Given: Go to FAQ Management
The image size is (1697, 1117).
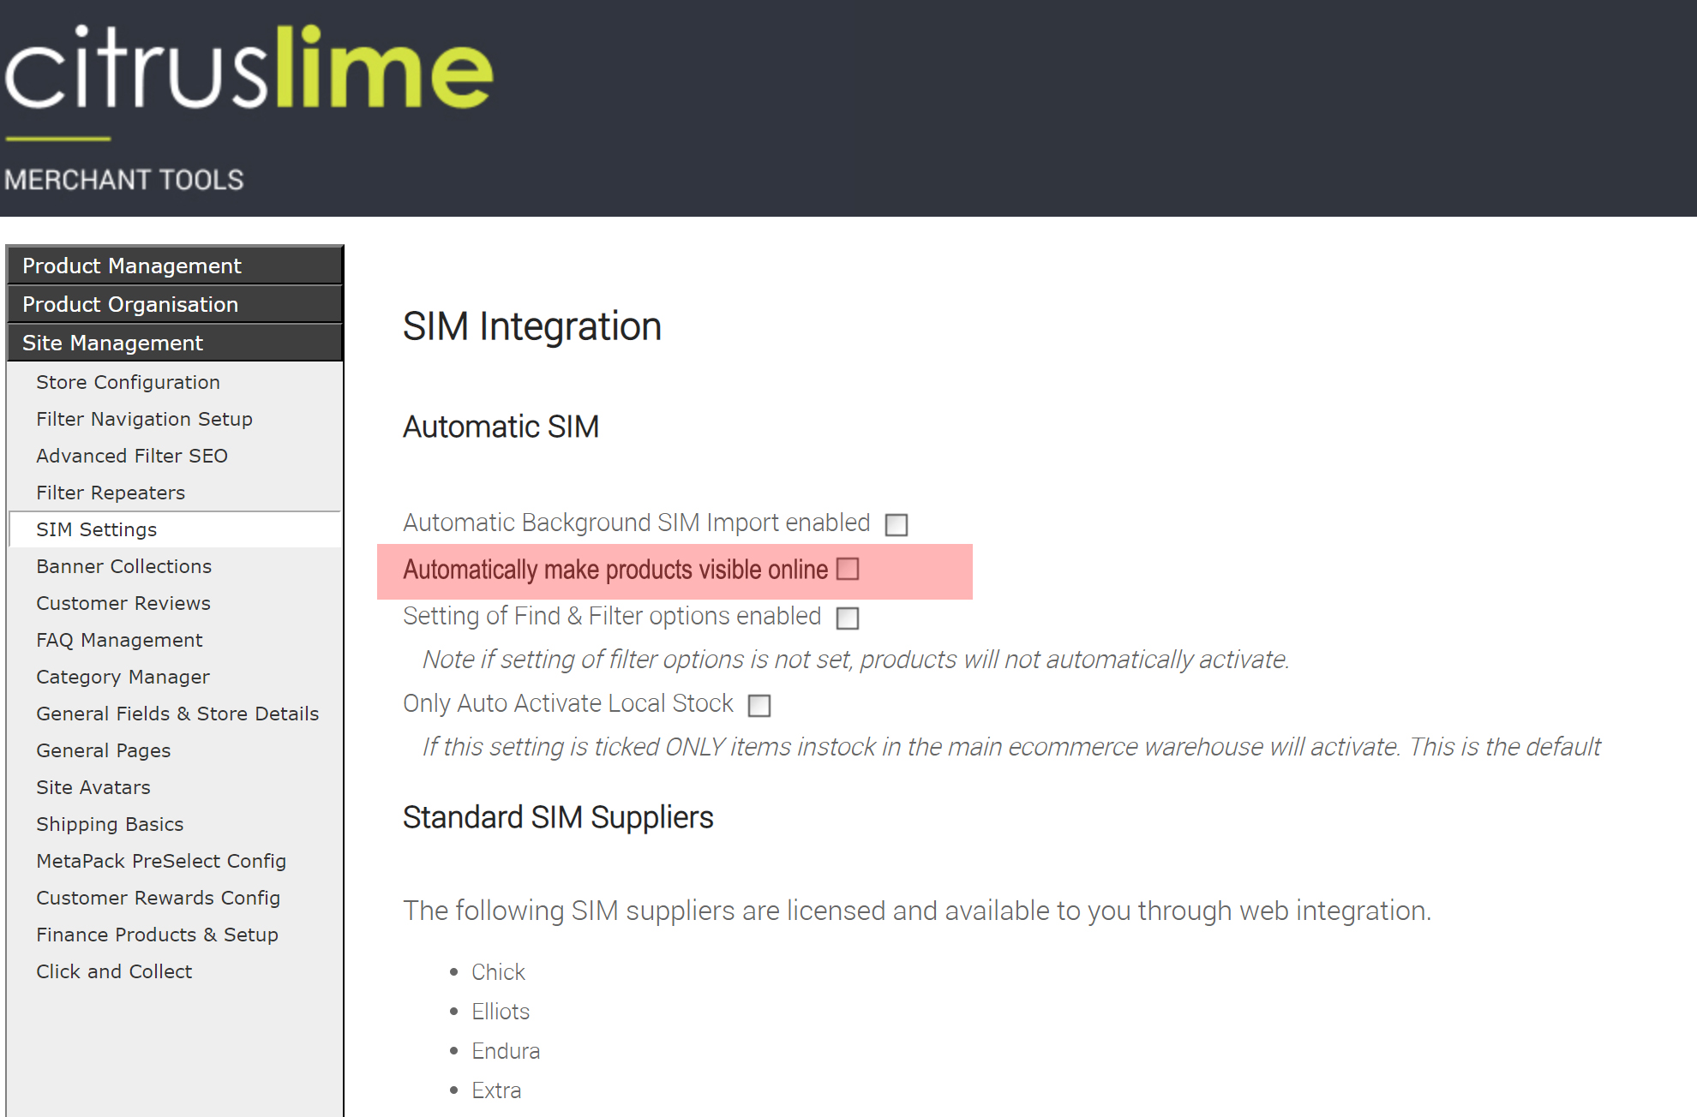Looking at the screenshot, I should (x=119, y=640).
